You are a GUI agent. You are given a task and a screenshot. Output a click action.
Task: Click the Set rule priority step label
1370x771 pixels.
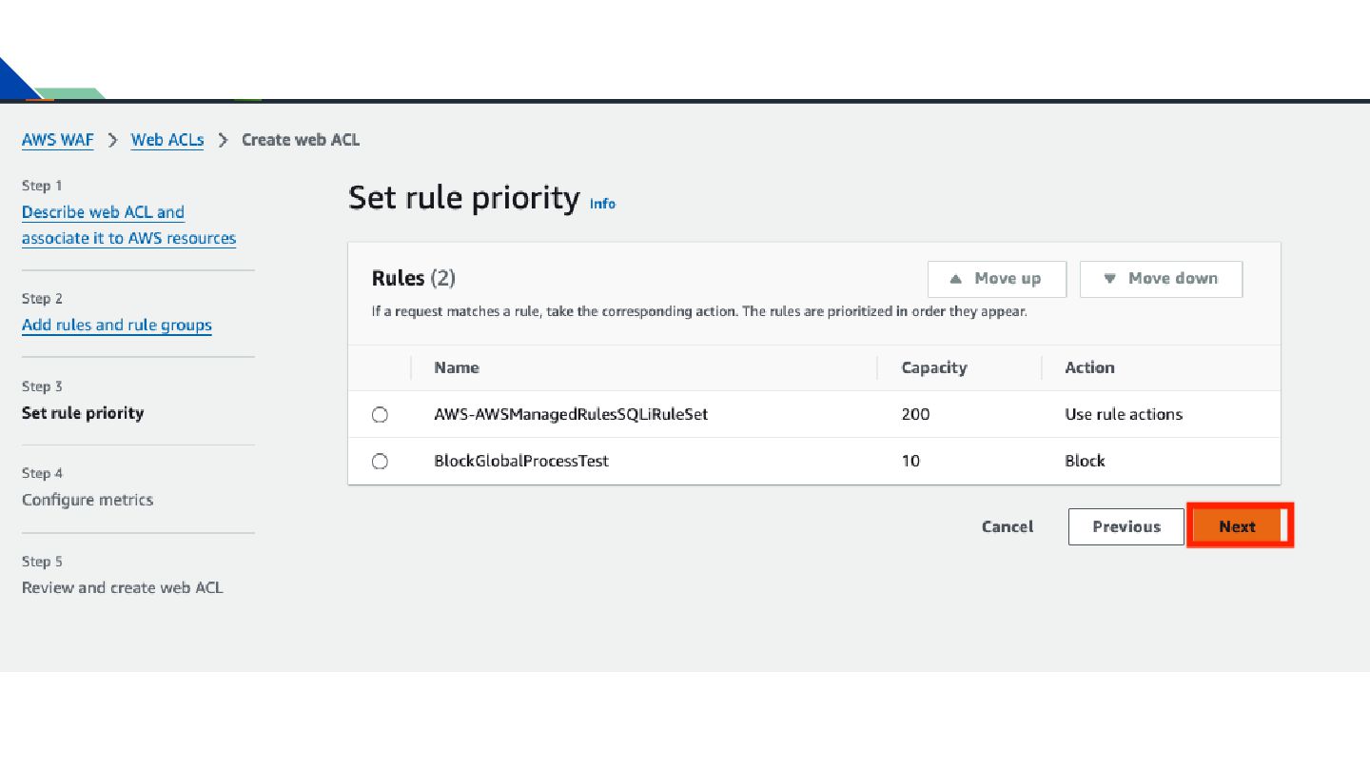tap(83, 413)
